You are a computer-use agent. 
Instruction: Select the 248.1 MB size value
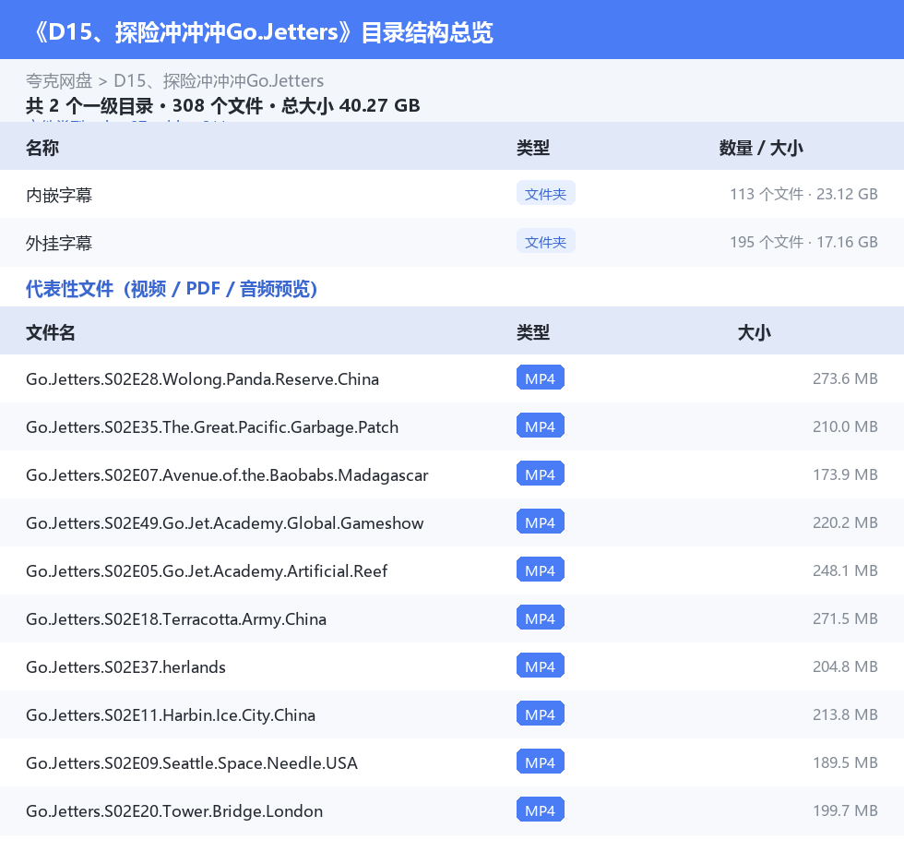click(845, 571)
